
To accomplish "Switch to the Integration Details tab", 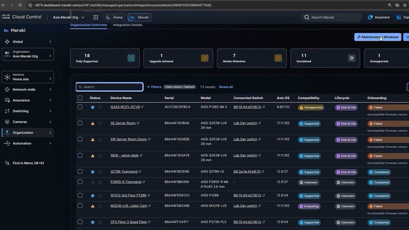I will [127, 25].
